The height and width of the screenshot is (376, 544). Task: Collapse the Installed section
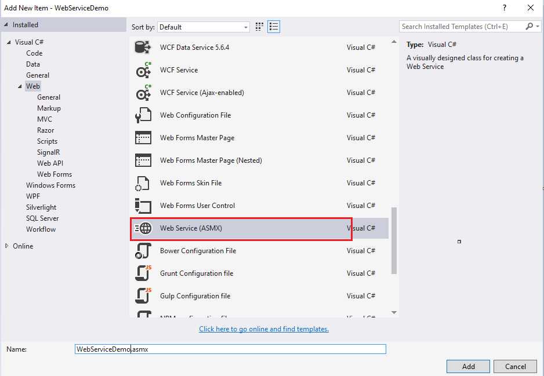[6, 24]
